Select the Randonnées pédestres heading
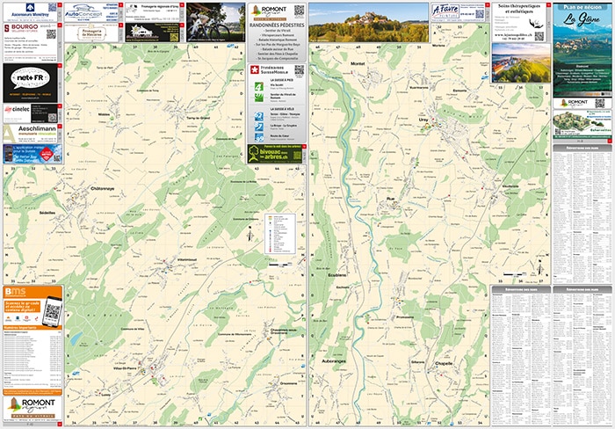The width and height of the screenshot is (615, 429). [x=277, y=25]
